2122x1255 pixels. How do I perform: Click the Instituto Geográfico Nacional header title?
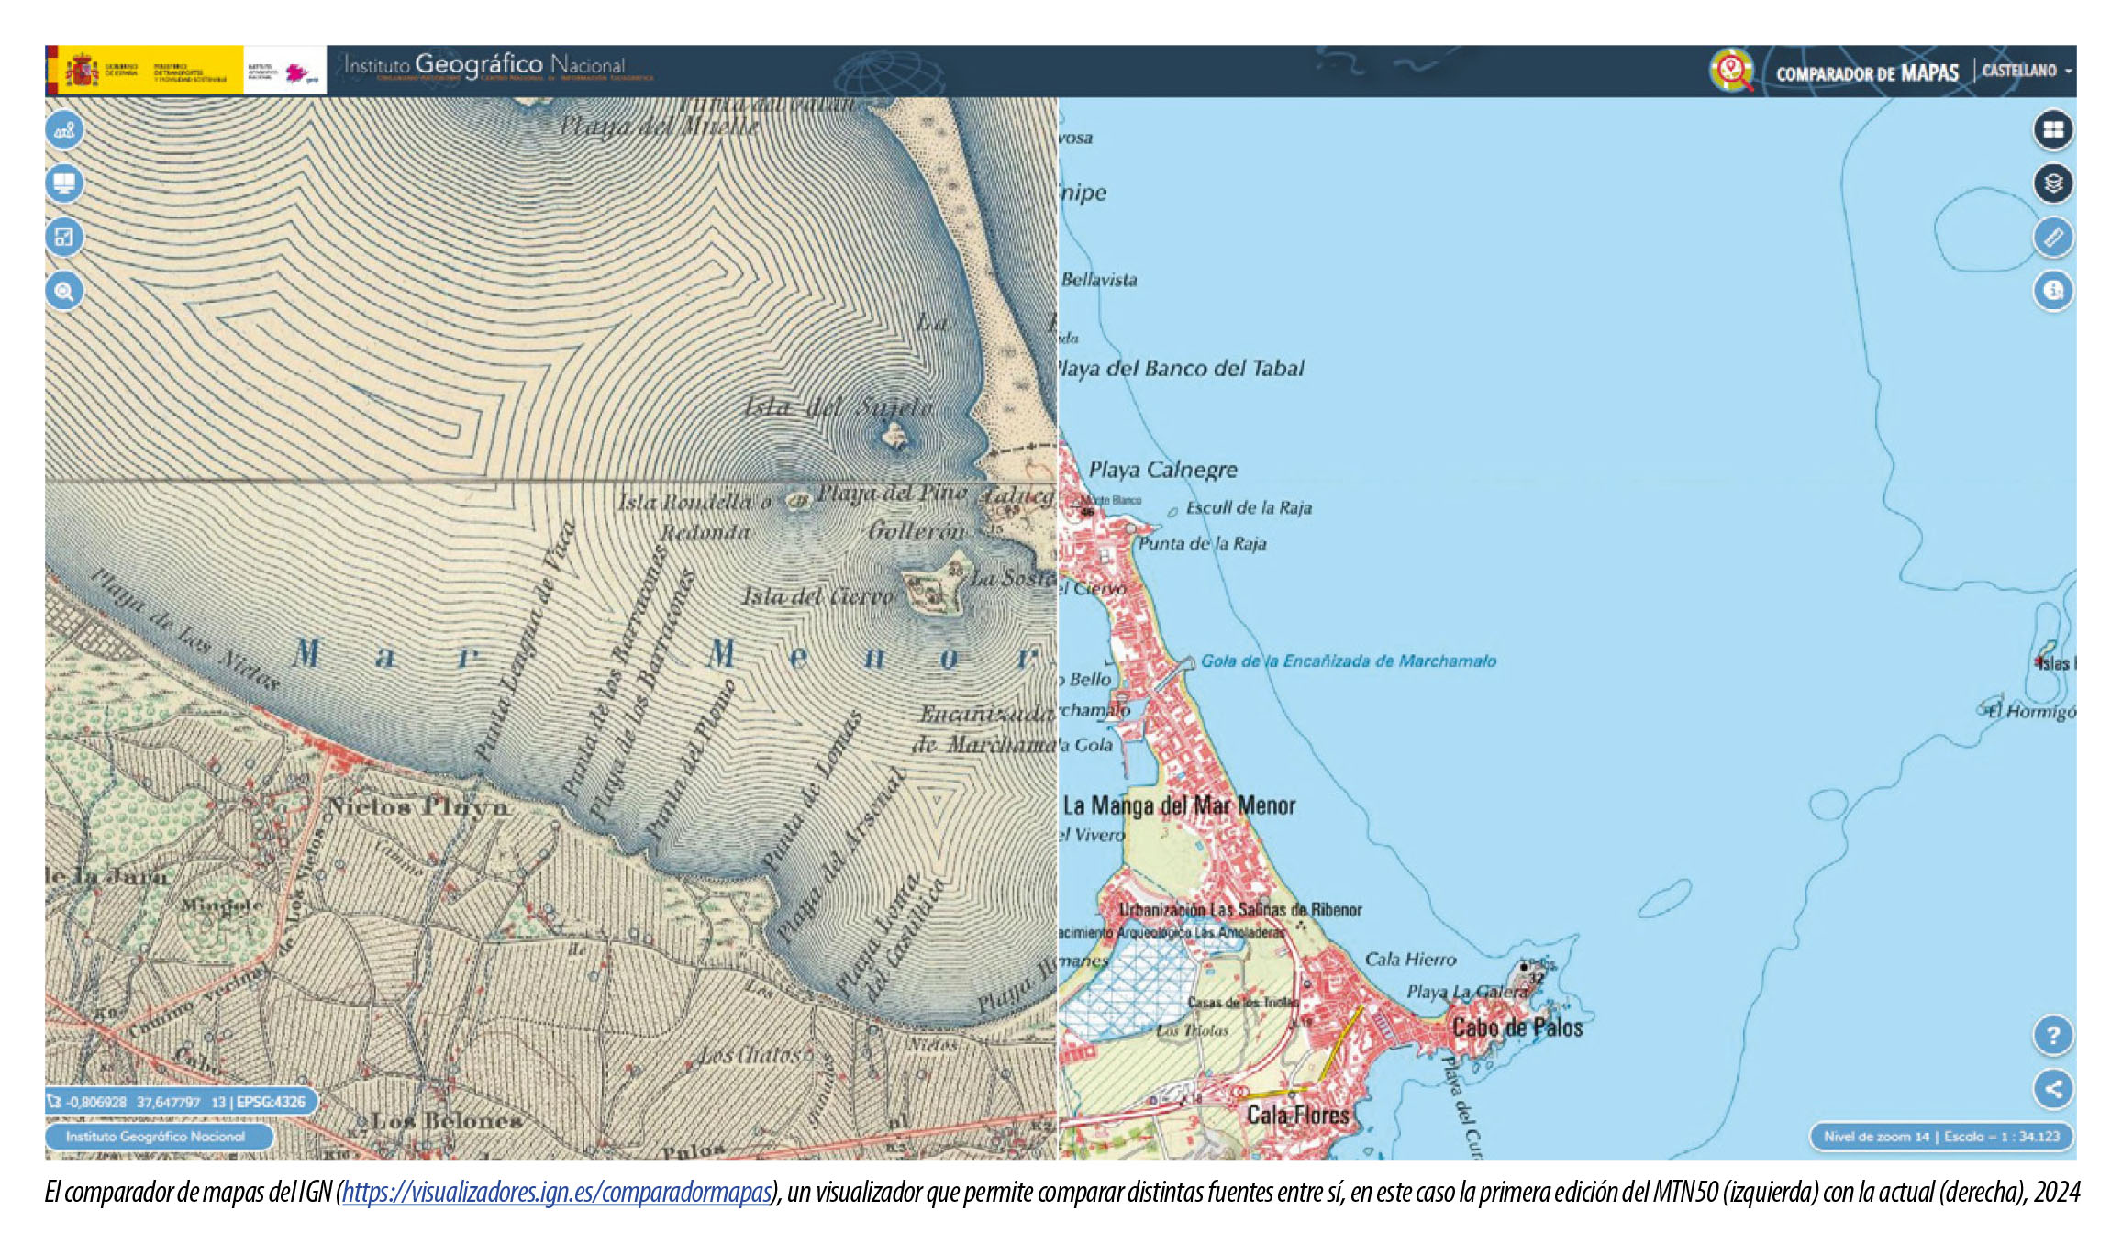click(484, 65)
